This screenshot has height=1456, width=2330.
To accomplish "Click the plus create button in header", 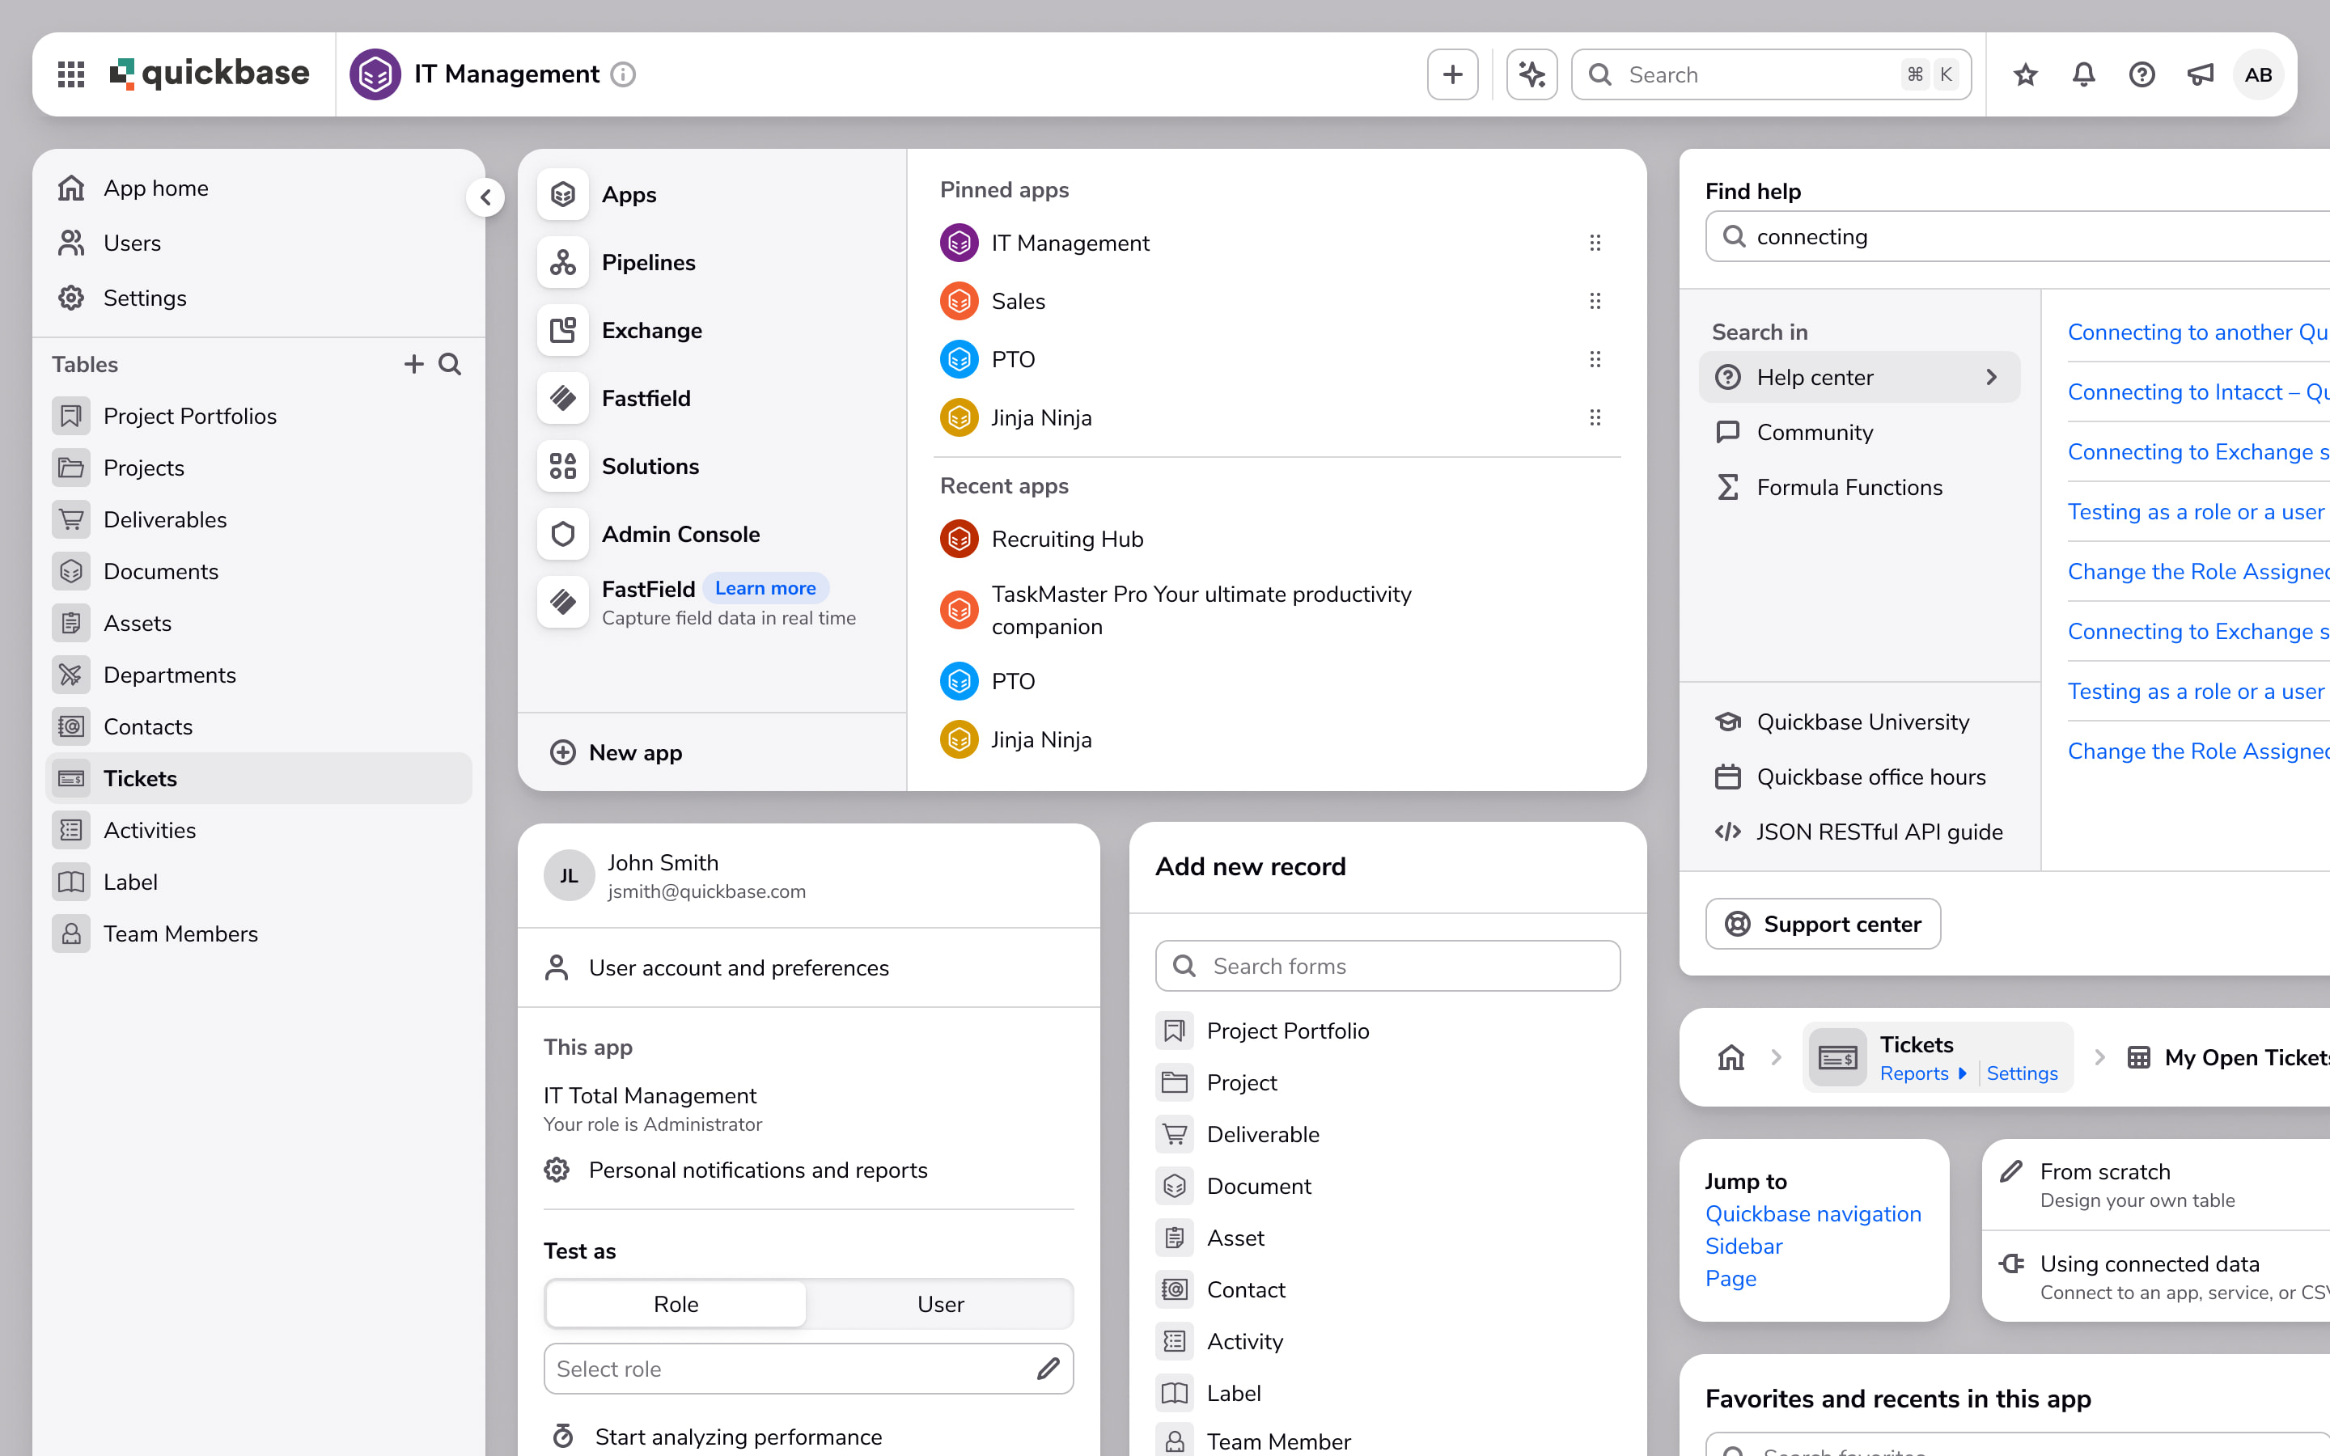I will tap(1453, 74).
